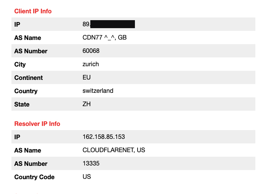Click the AS Number 13335 value
Viewport: 266px width, 194px height.
click(x=91, y=163)
